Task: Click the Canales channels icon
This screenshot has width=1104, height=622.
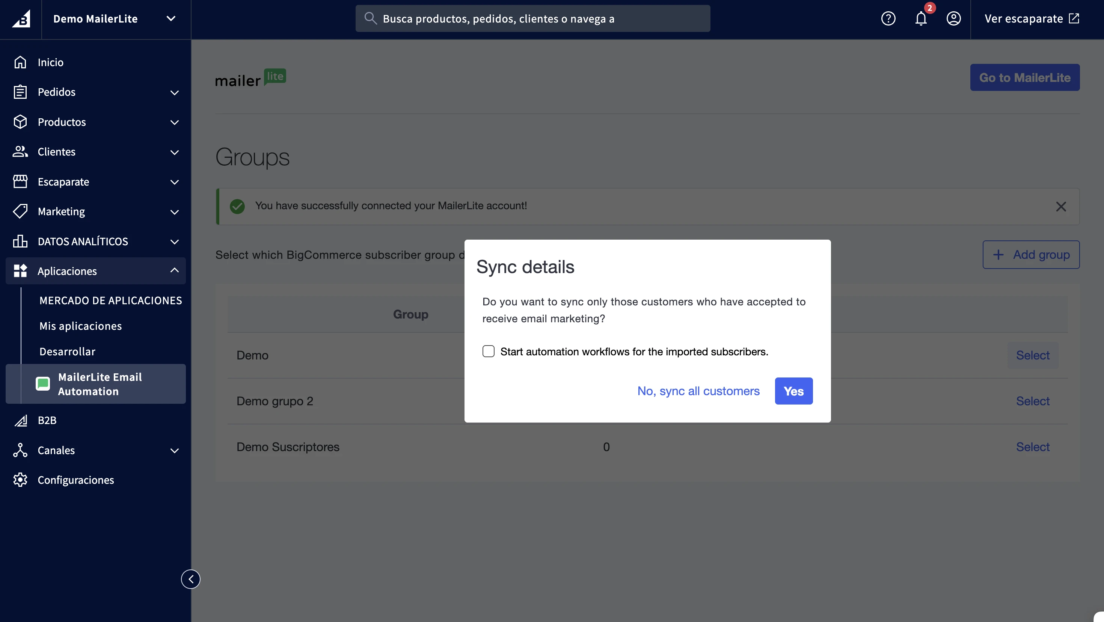Action: point(20,450)
